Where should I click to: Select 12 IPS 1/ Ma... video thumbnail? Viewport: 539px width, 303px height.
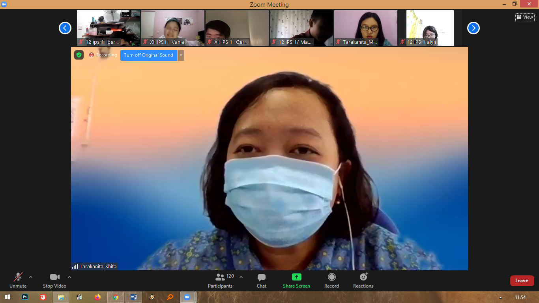click(x=301, y=28)
